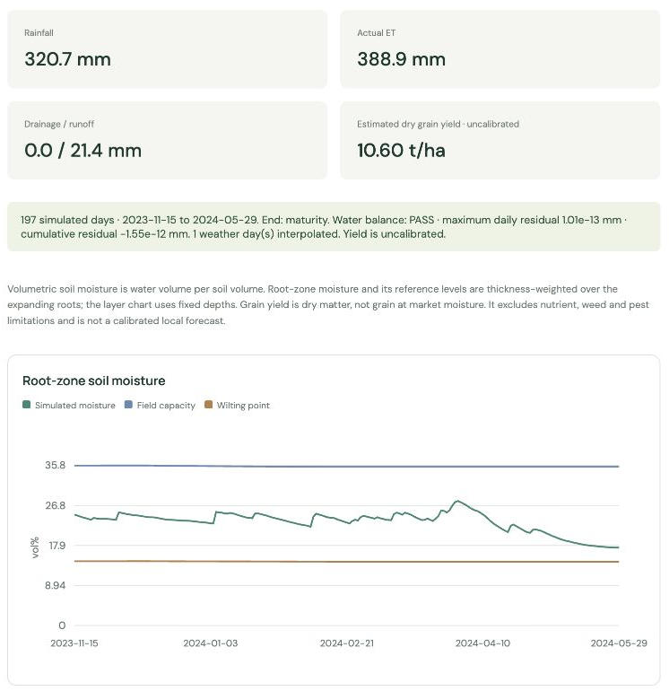The height and width of the screenshot is (691, 669).
Task: Click the 35.8 y-axis tick label
Action: (55, 466)
